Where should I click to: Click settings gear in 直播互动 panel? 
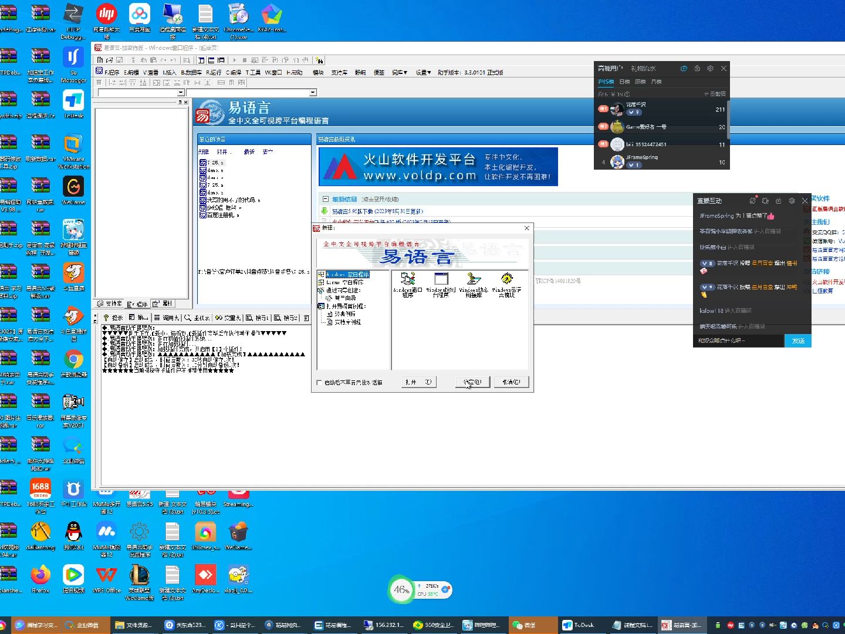(x=792, y=201)
